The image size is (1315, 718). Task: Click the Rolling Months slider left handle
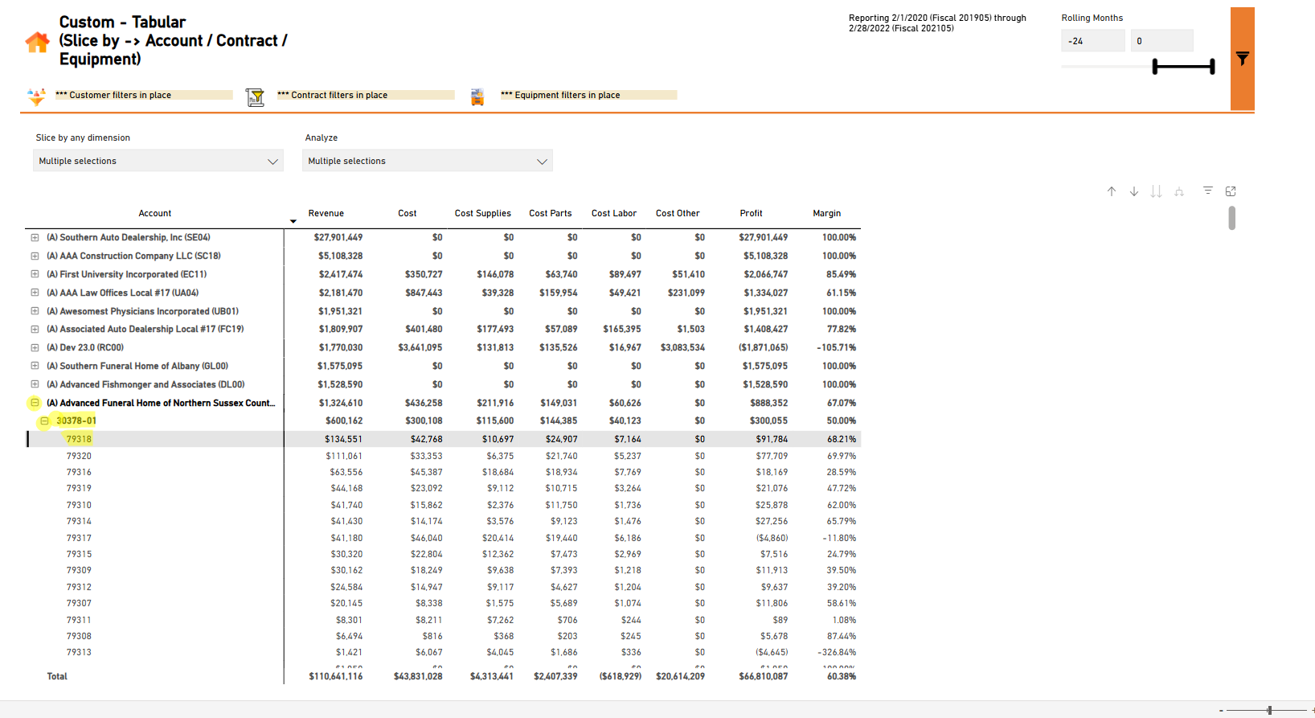click(1155, 67)
